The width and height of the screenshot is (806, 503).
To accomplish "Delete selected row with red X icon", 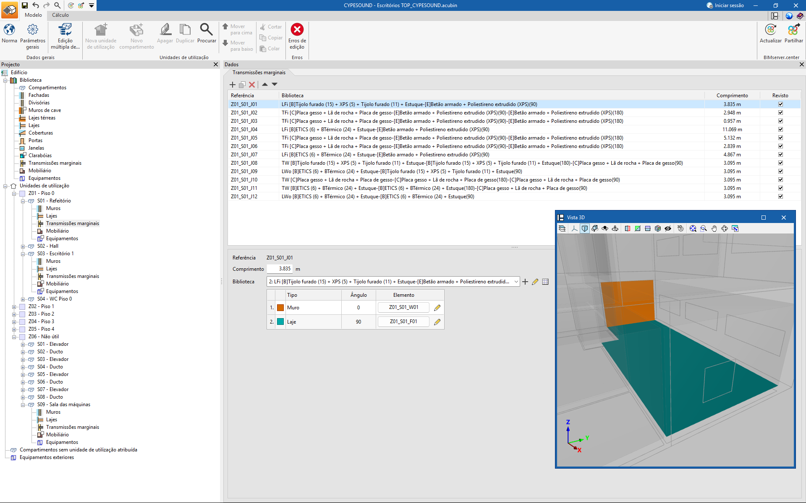I will [x=252, y=85].
